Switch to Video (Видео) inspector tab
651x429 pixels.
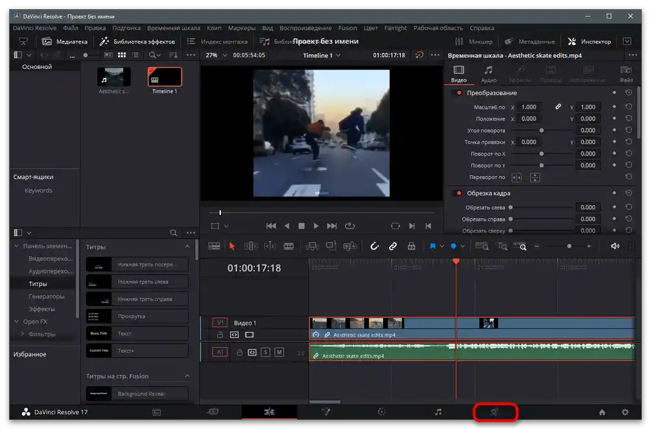tap(459, 74)
